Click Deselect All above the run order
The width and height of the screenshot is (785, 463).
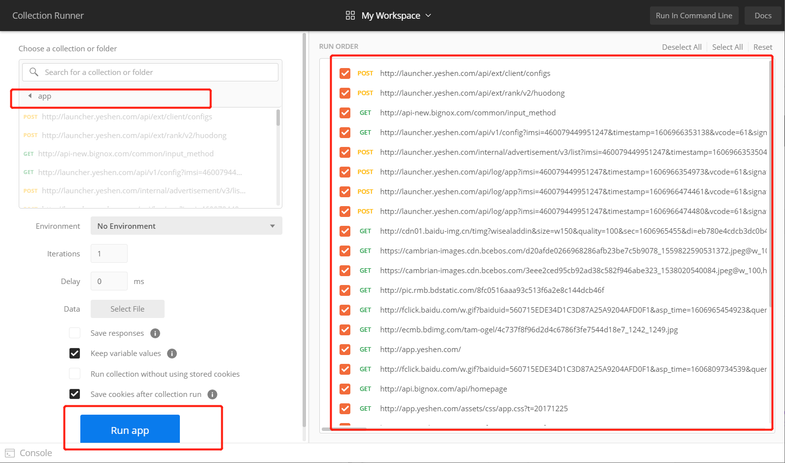(682, 47)
